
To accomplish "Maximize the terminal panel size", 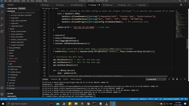I will point(181,79).
